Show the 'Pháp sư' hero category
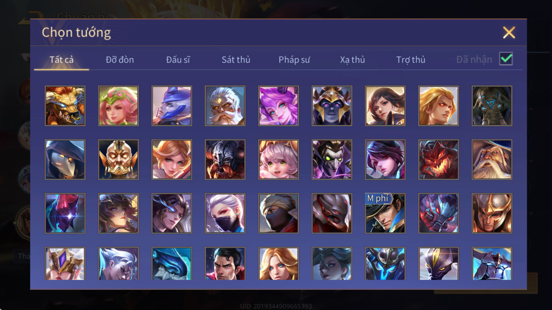The width and height of the screenshot is (552, 310). point(294,60)
